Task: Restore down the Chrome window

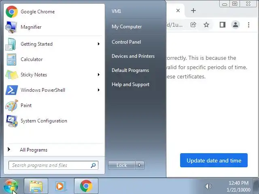Action: coord(235,4)
